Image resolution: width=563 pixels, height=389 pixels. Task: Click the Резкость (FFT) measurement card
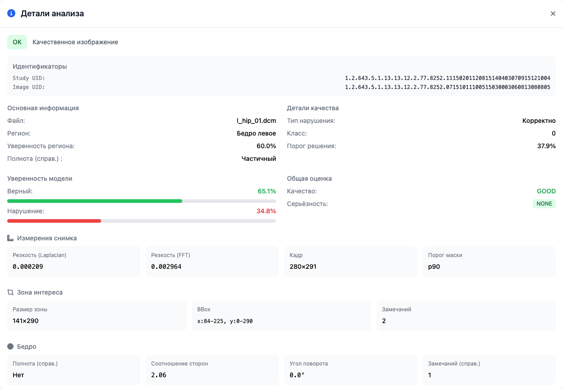point(212,262)
